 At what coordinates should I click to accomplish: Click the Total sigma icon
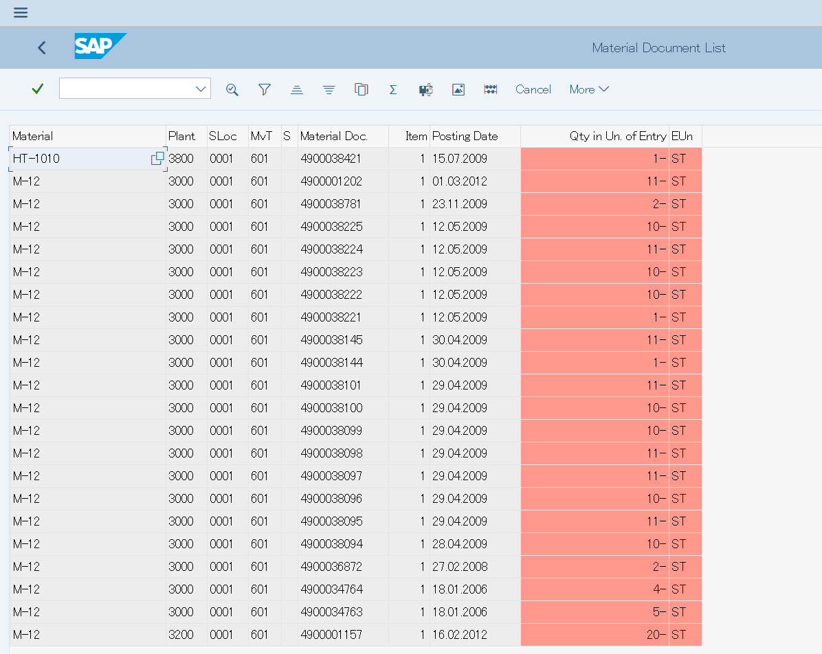coord(393,89)
